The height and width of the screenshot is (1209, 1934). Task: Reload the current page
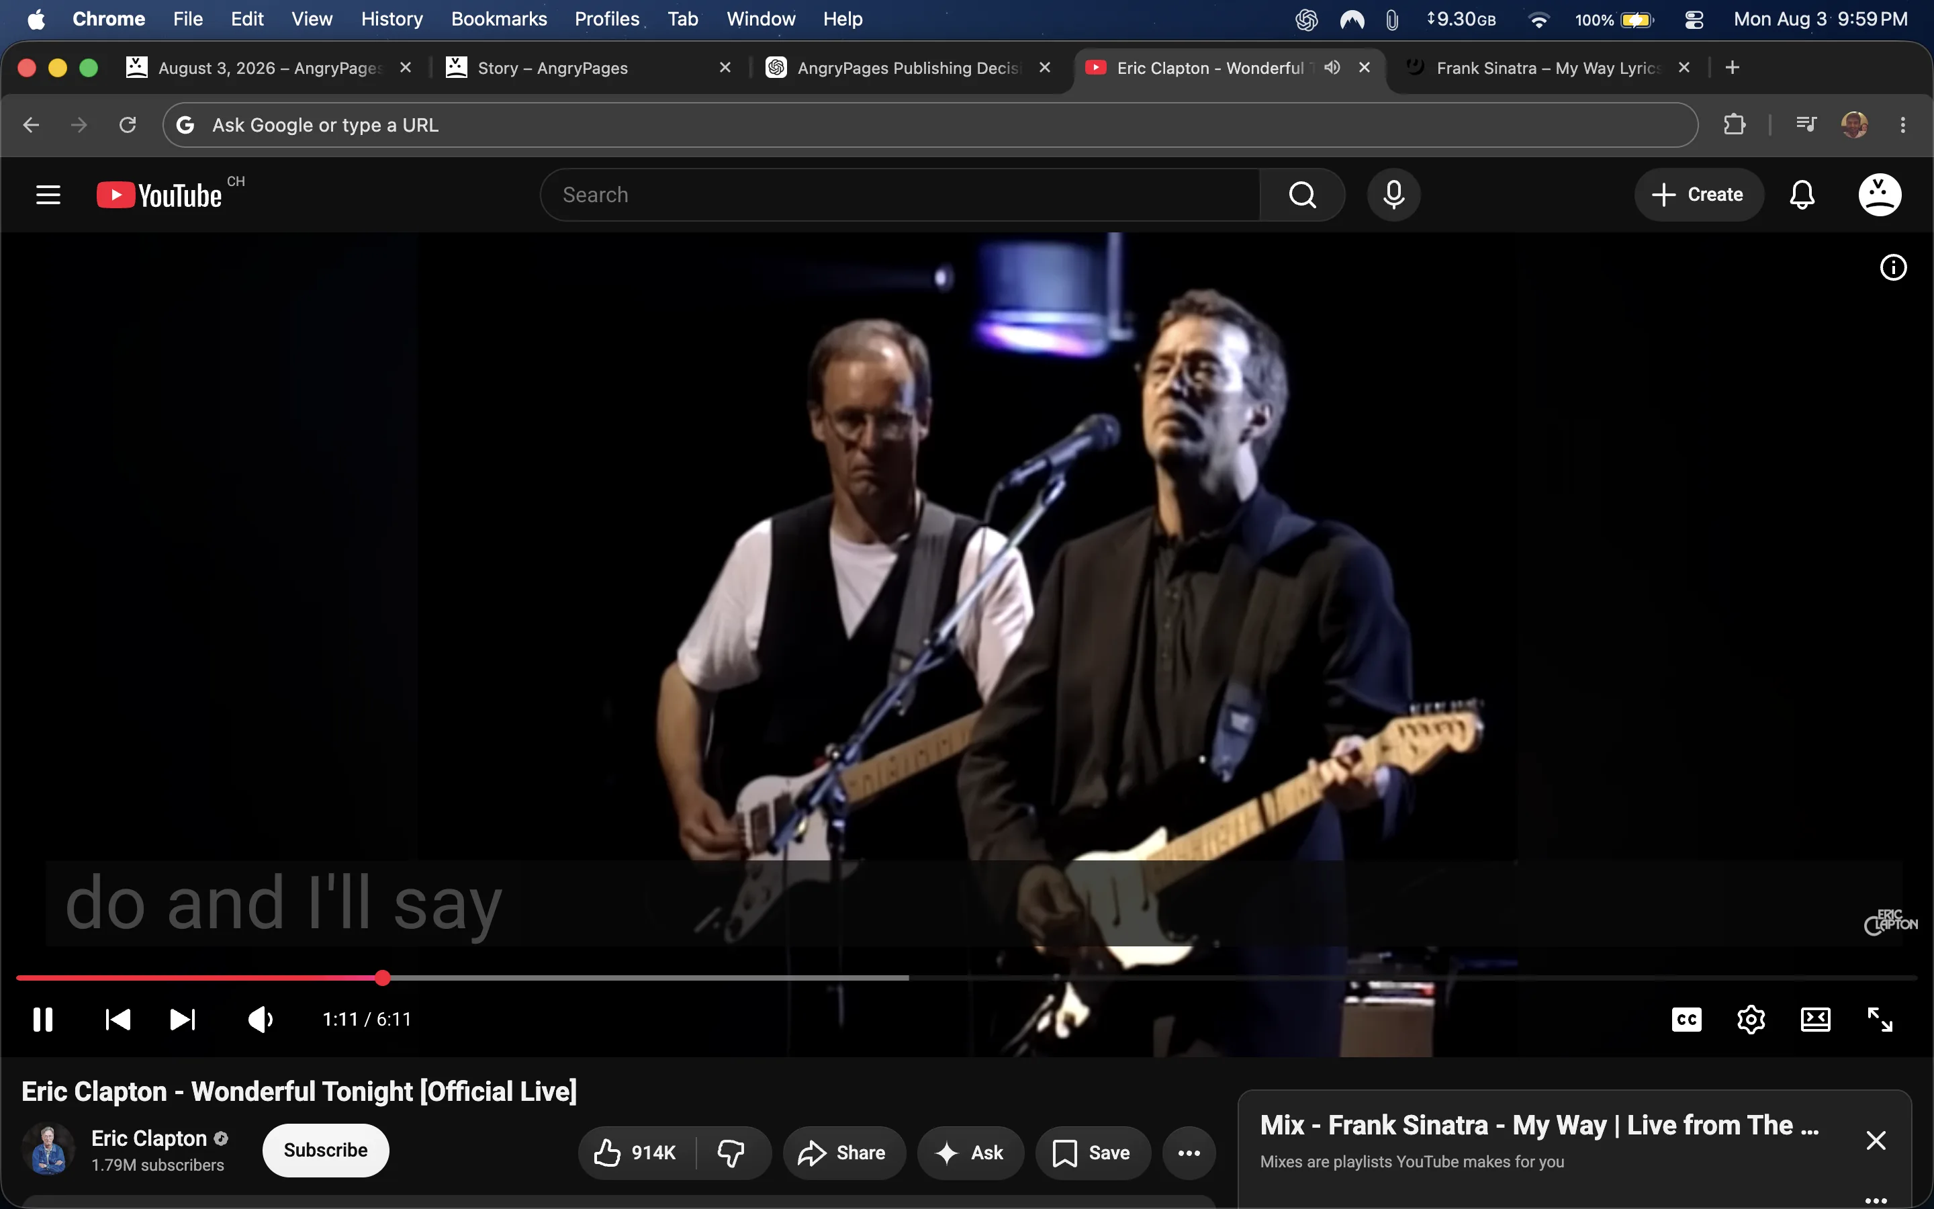tap(128, 125)
